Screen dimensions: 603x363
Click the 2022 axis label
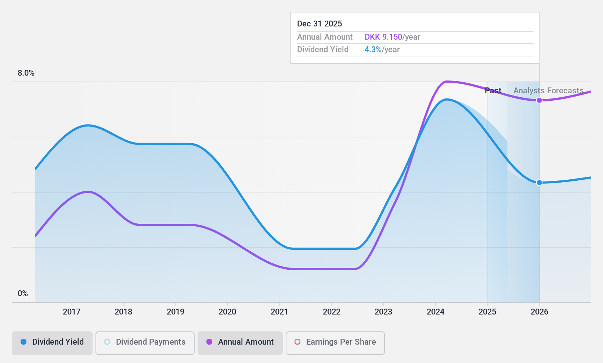point(332,312)
